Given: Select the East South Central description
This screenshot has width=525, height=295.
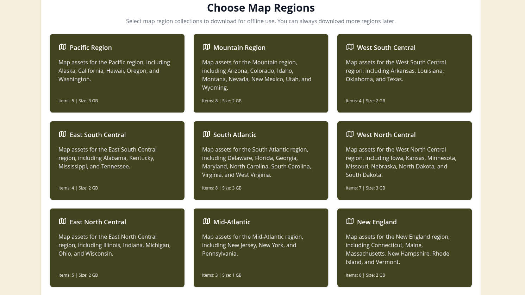Looking at the screenshot, I should (x=107, y=158).
